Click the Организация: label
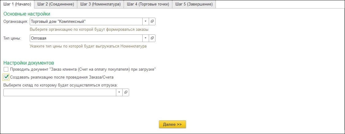 click(16, 22)
